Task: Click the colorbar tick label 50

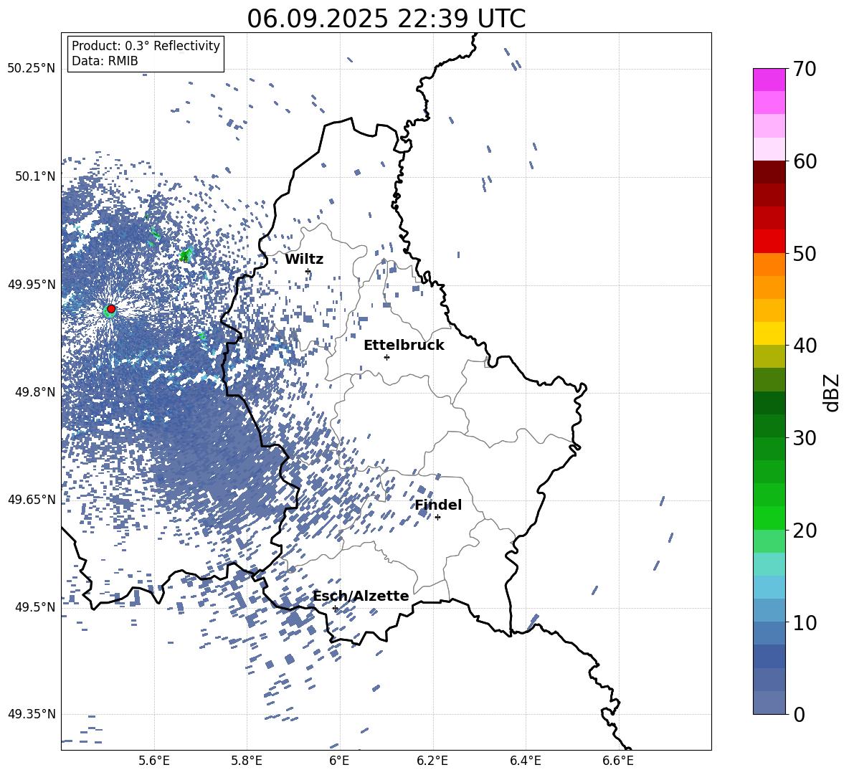Action: [x=804, y=253]
